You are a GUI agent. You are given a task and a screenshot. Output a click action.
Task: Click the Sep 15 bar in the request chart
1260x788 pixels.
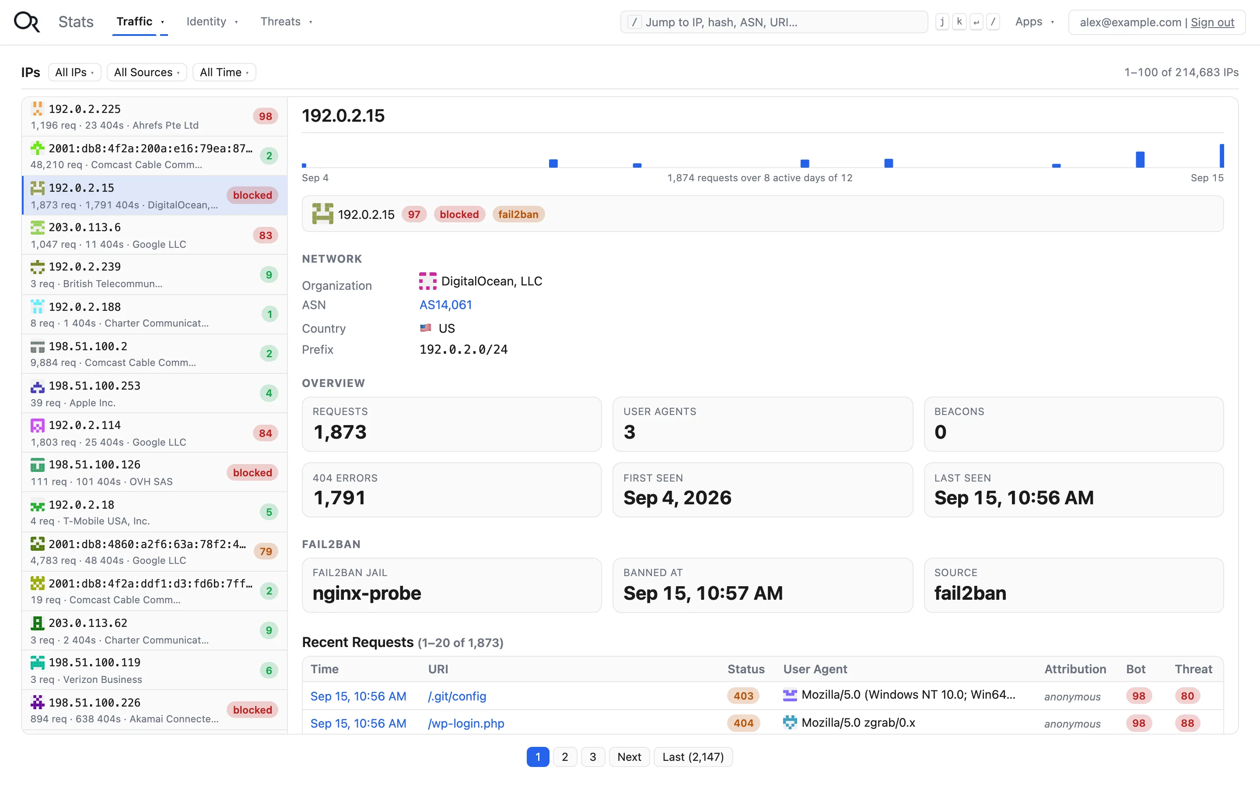coord(1221,155)
